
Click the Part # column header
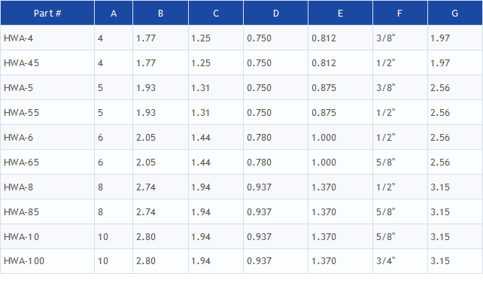click(x=47, y=13)
